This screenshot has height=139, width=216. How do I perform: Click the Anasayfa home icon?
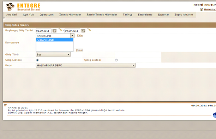tap(202, 9)
